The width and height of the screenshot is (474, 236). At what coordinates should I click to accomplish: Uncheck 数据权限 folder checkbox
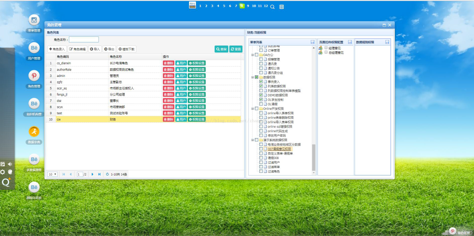click(x=256, y=77)
